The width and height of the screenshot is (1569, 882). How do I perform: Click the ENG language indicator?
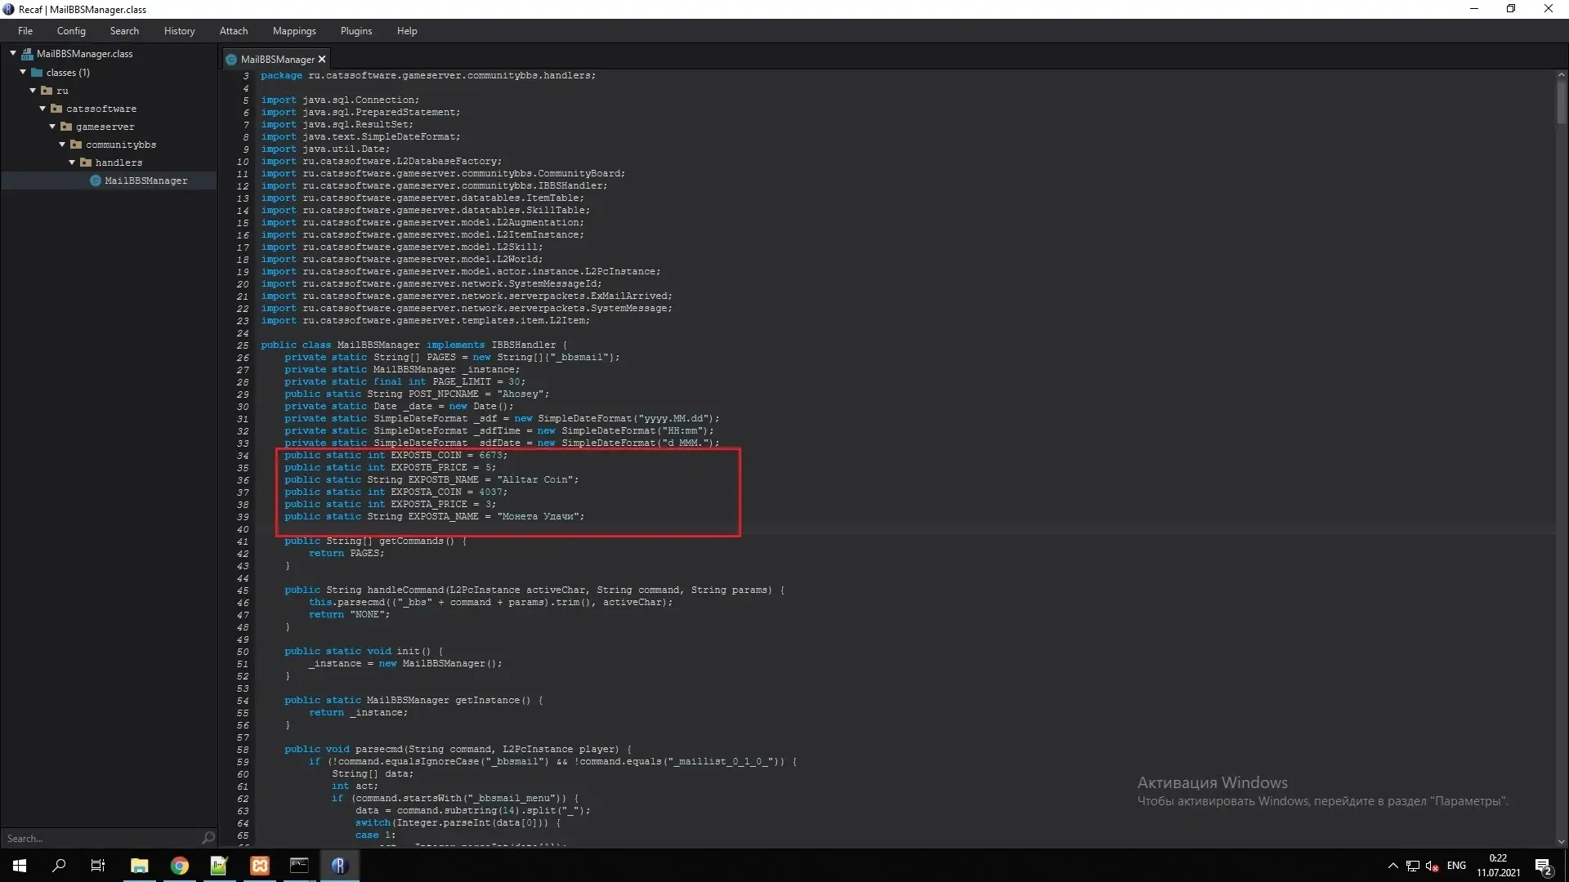(1456, 866)
